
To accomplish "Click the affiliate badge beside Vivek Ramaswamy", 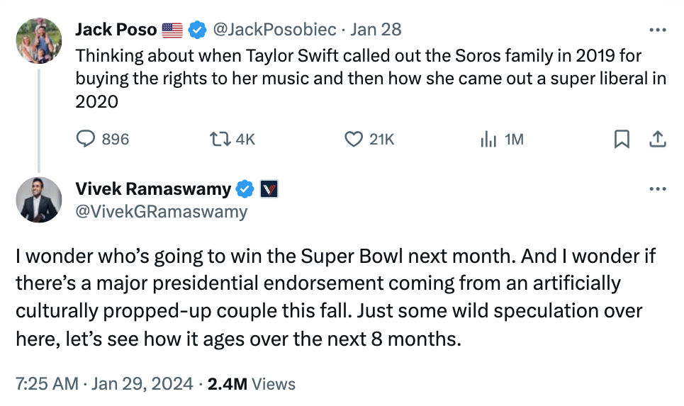I will pyautogui.click(x=269, y=189).
